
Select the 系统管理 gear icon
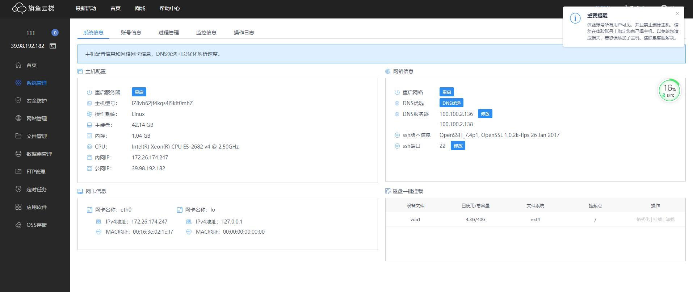coord(18,83)
